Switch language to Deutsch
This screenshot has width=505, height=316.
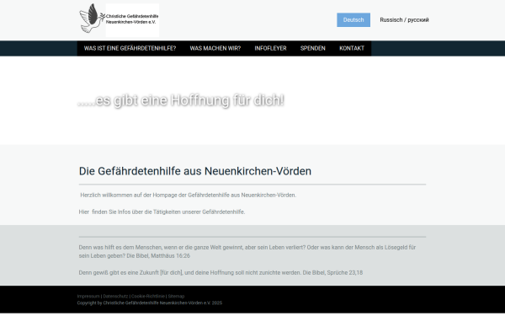point(353,20)
